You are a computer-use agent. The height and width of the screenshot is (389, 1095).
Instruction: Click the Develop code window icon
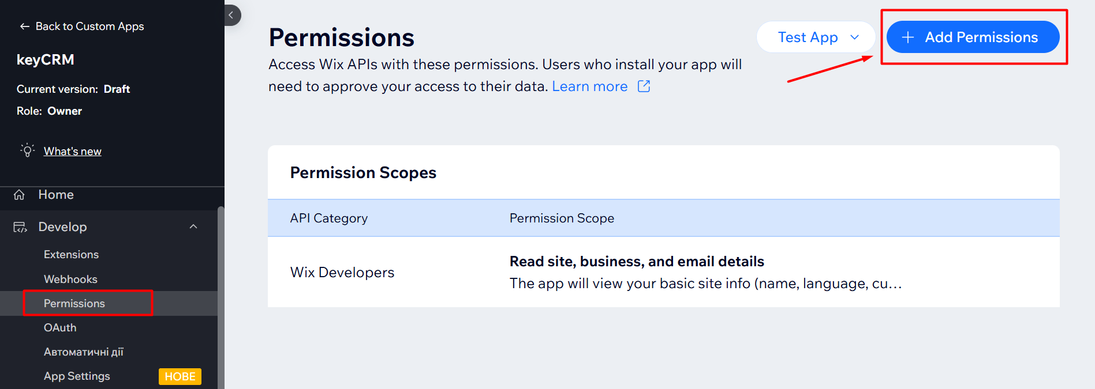pos(20,227)
